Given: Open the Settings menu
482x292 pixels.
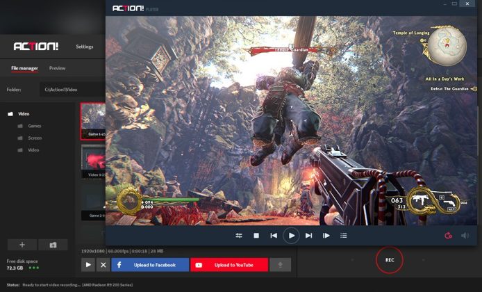Looking at the screenshot, I should point(85,47).
